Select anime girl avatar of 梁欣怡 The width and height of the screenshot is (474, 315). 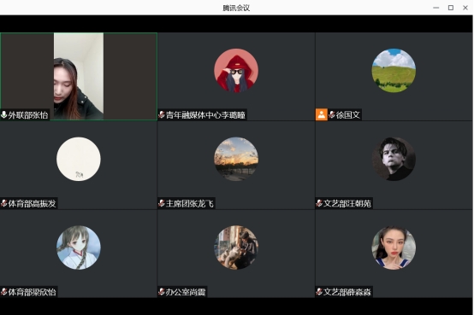(x=79, y=248)
